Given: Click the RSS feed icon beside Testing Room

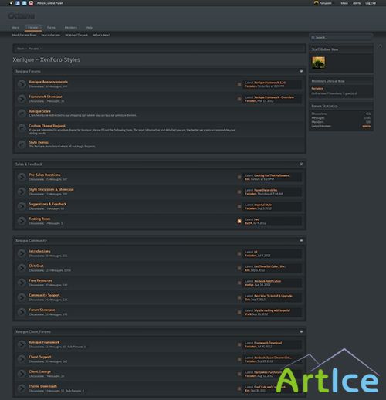Looking at the screenshot, I should pos(239,221).
